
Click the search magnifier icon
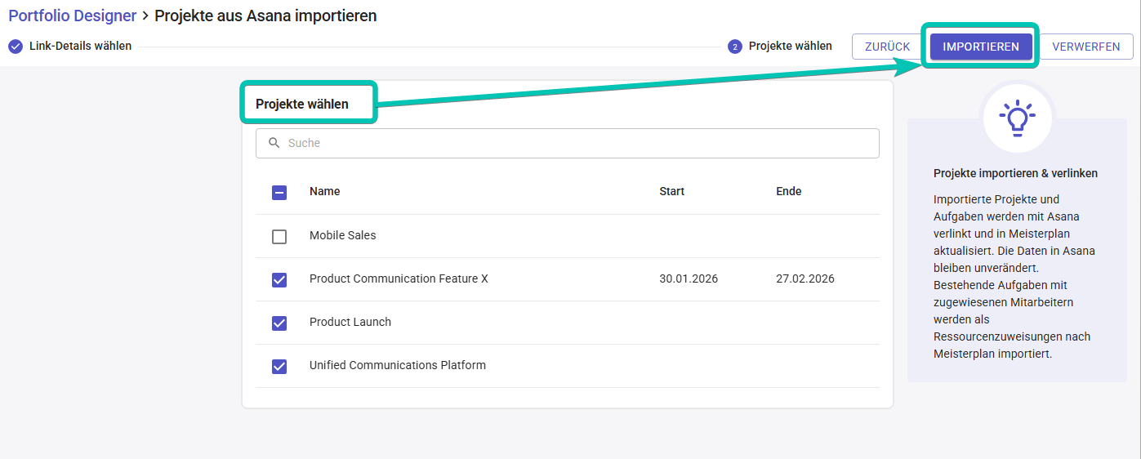point(274,143)
